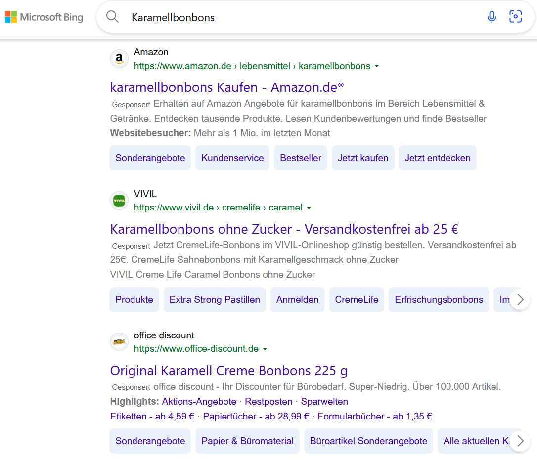Show more office discount sitelinks with the right chevron
Viewport: 537px width, 461px height.
[x=520, y=441]
